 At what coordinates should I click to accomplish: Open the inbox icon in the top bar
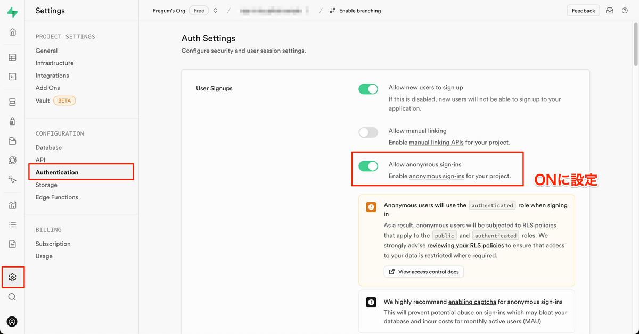tap(609, 10)
